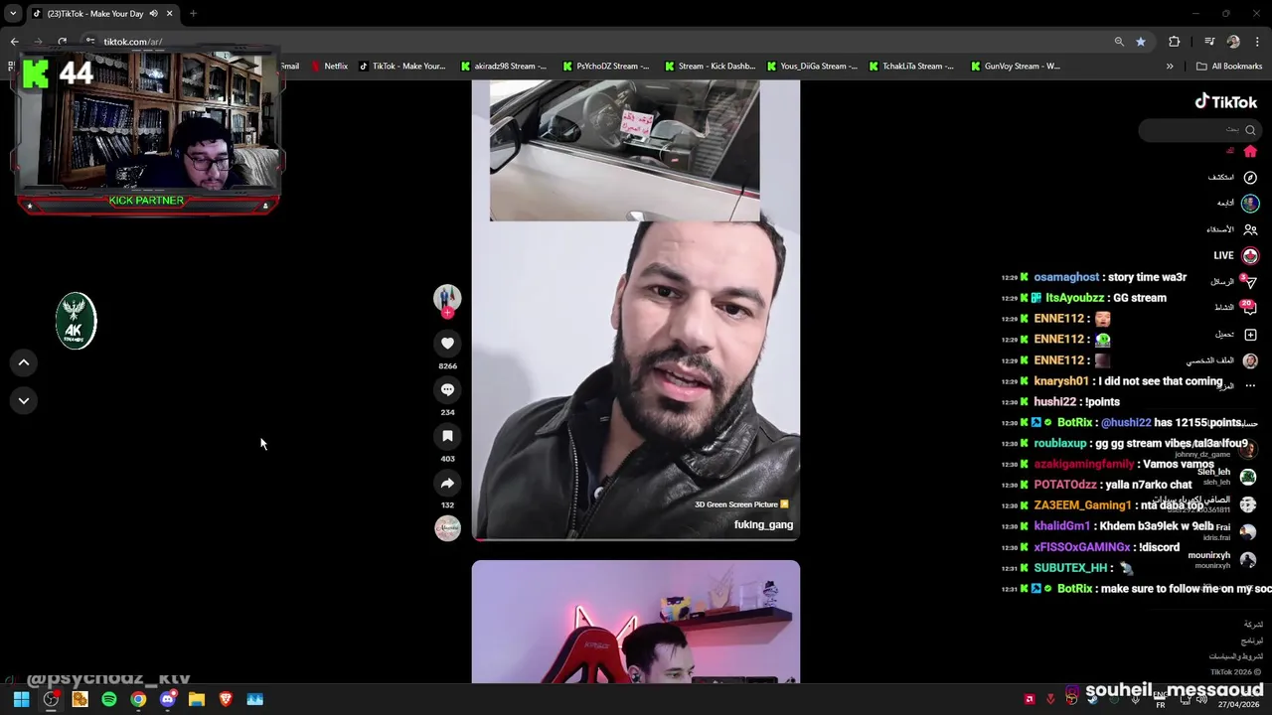Open TchakLiTa Stream bookmark
Screen dimensions: 1272x715
tap(911, 67)
